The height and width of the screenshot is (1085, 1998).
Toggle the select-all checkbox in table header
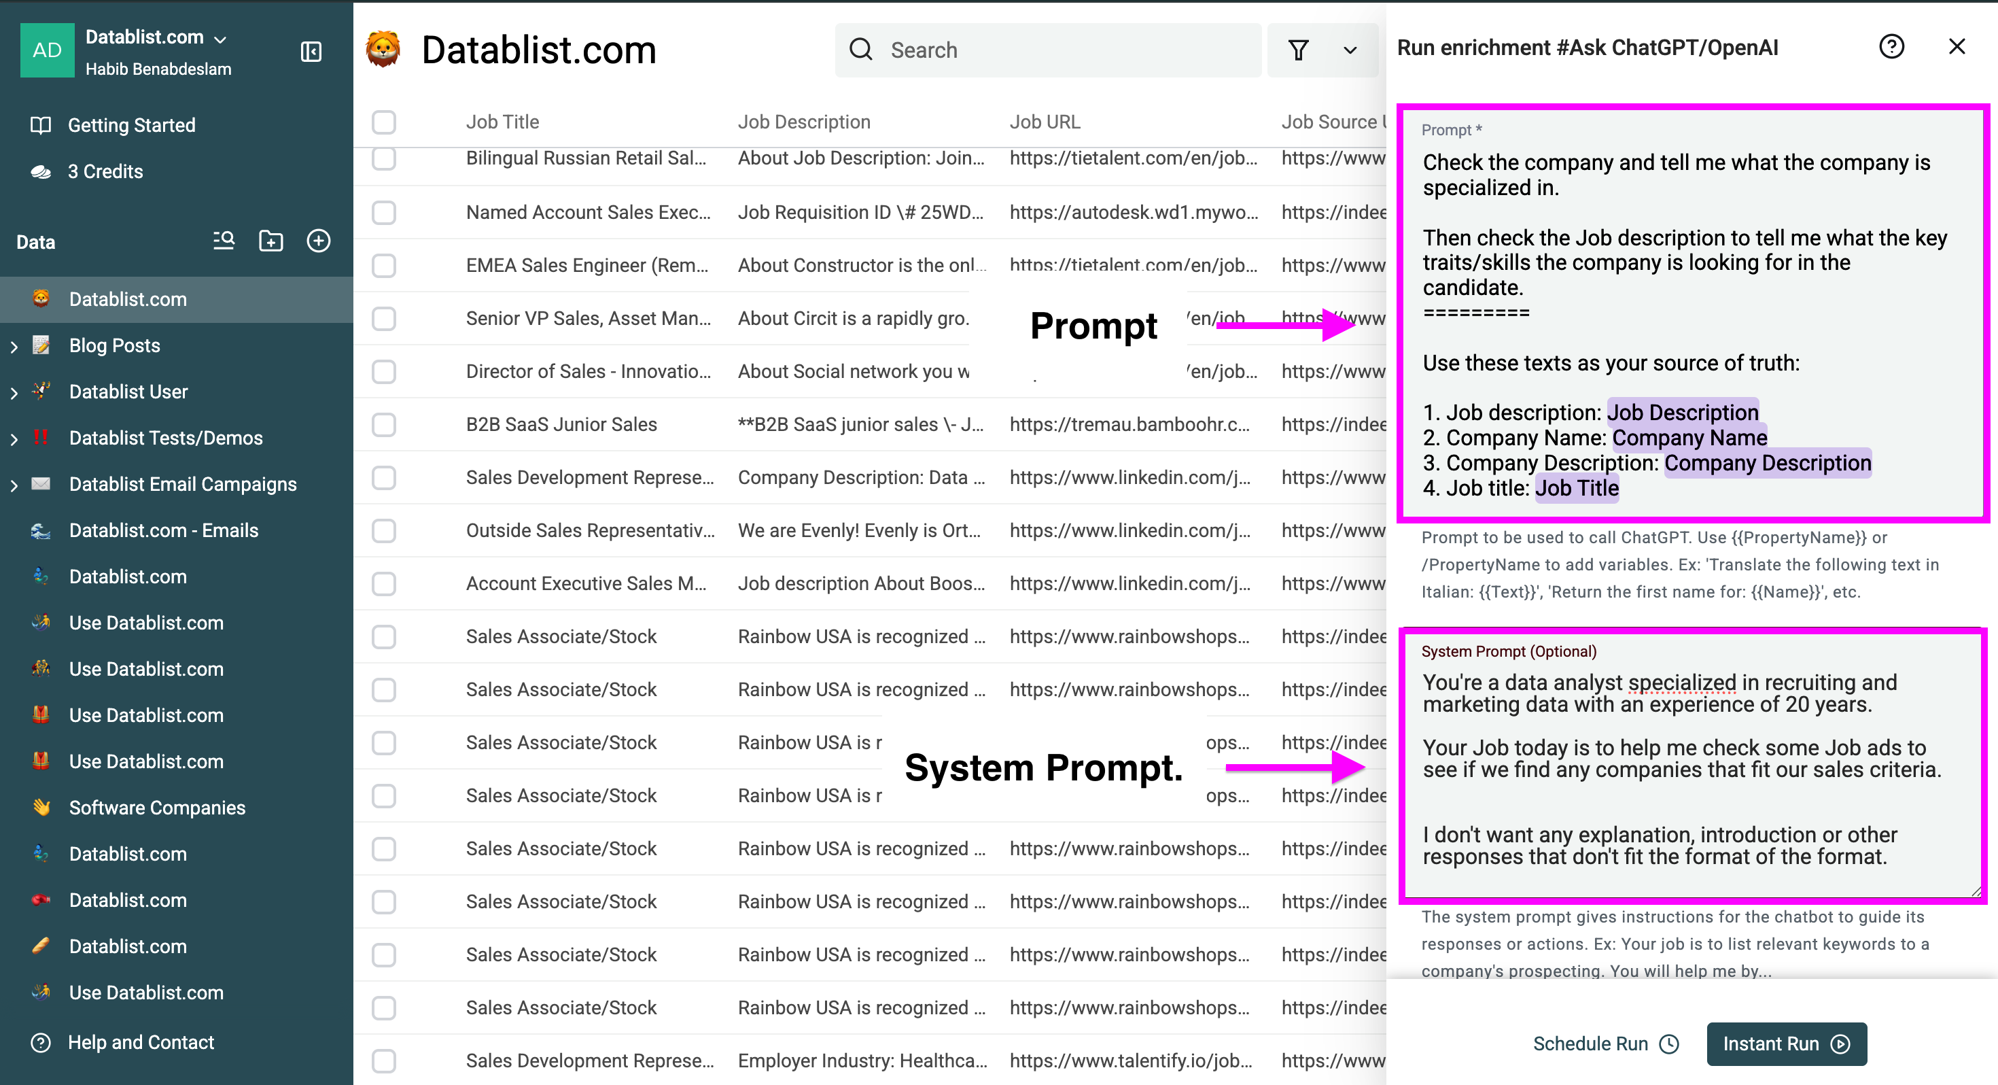(x=383, y=122)
